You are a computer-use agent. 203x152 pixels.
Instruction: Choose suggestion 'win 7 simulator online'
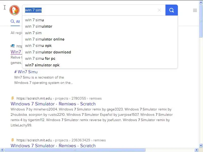tap(100, 39)
